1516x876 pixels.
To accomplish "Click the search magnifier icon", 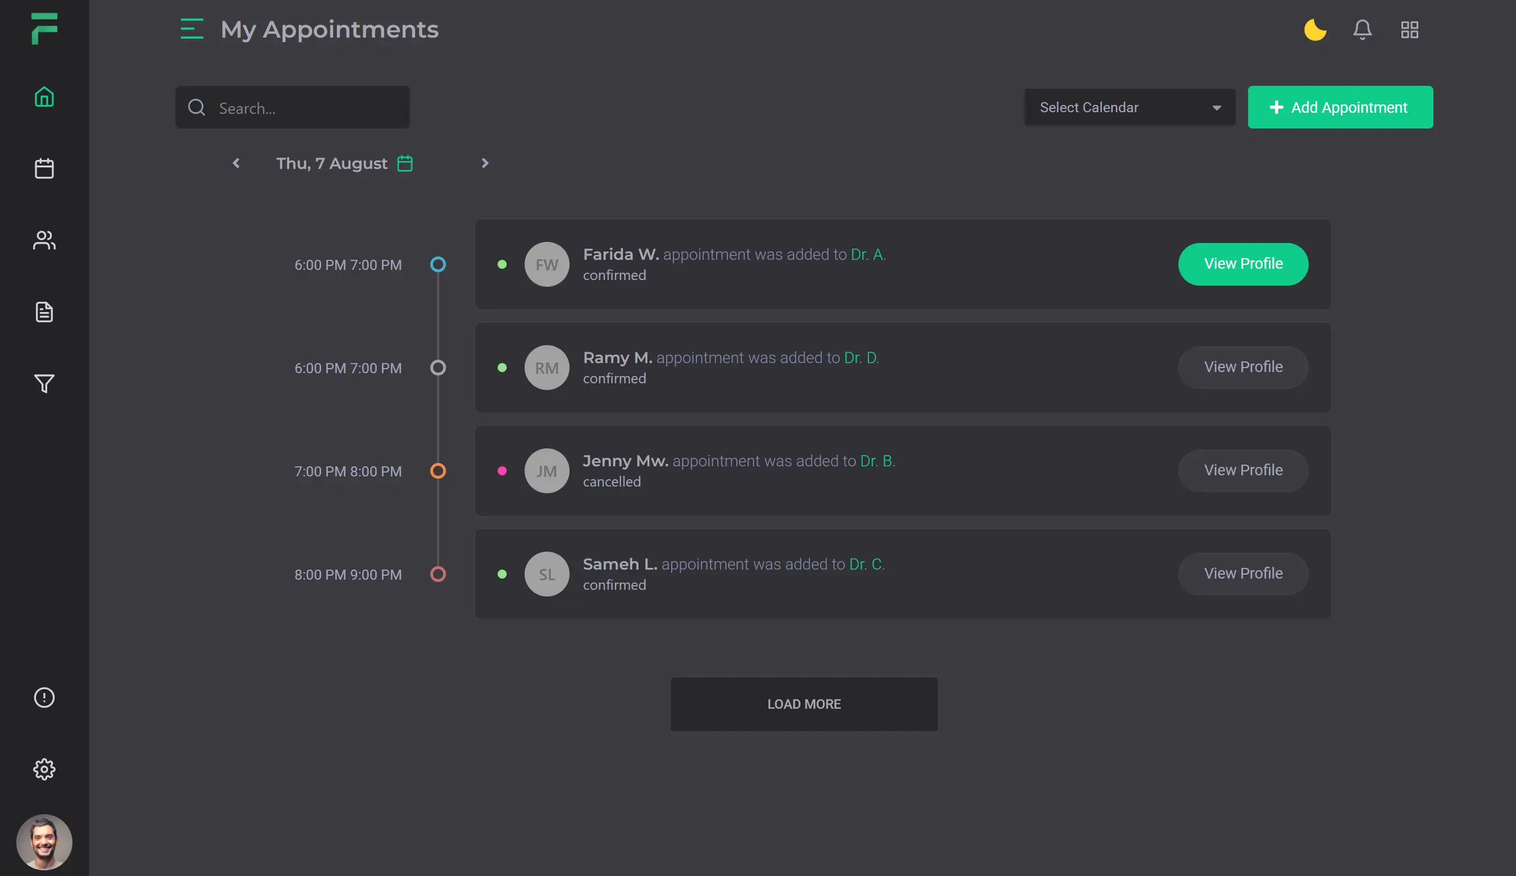I will click(x=197, y=107).
